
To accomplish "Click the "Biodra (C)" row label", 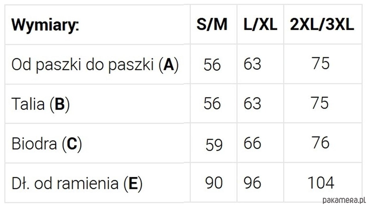I will pyautogui.click(x=47, y=144).
